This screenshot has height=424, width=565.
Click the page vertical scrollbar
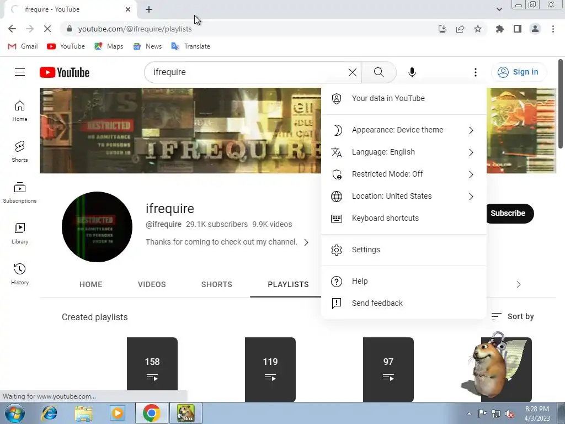click(x=561, y=104)
